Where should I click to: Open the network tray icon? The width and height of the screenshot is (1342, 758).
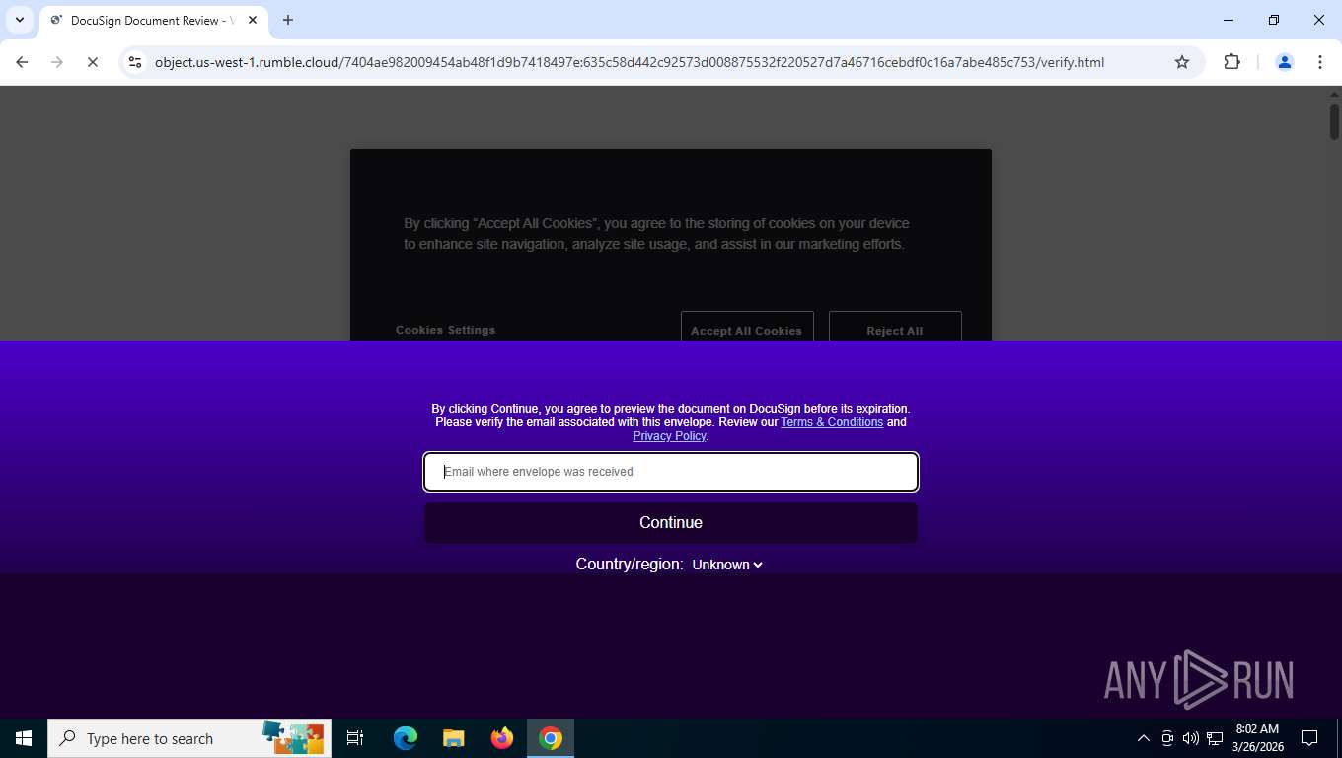tap(1215, 738)
